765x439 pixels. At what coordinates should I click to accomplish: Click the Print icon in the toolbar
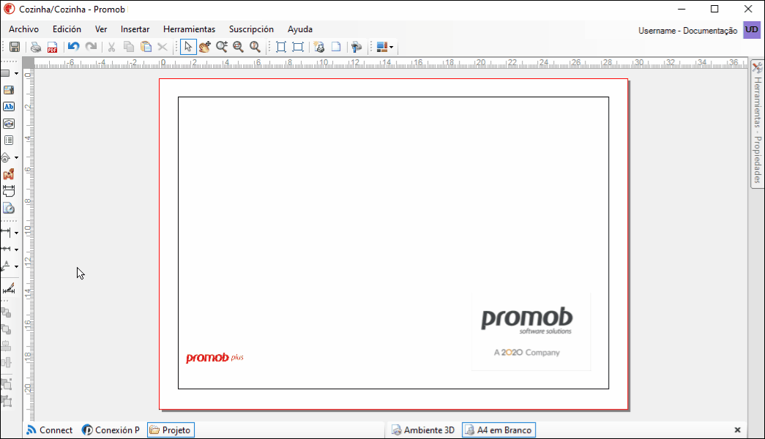pos(36,47)
